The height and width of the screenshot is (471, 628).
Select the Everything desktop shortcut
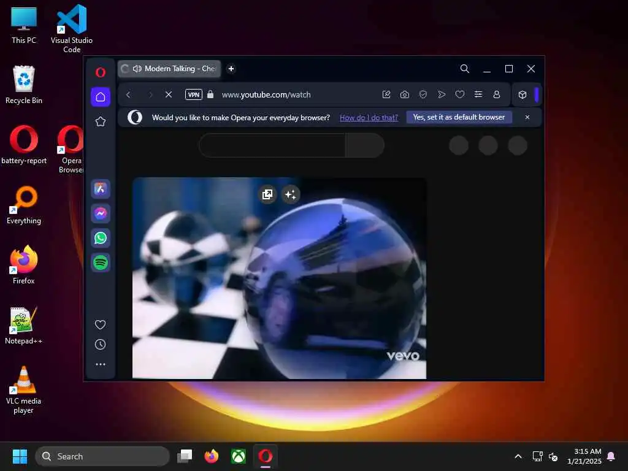tap(24, 205)
